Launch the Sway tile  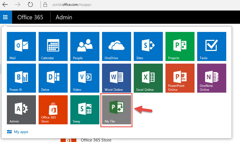pos(85,110)
